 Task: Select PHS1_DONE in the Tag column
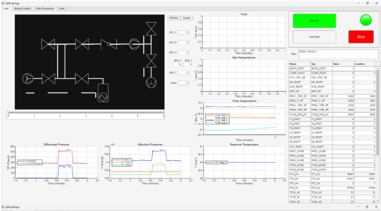click(322, 151)
